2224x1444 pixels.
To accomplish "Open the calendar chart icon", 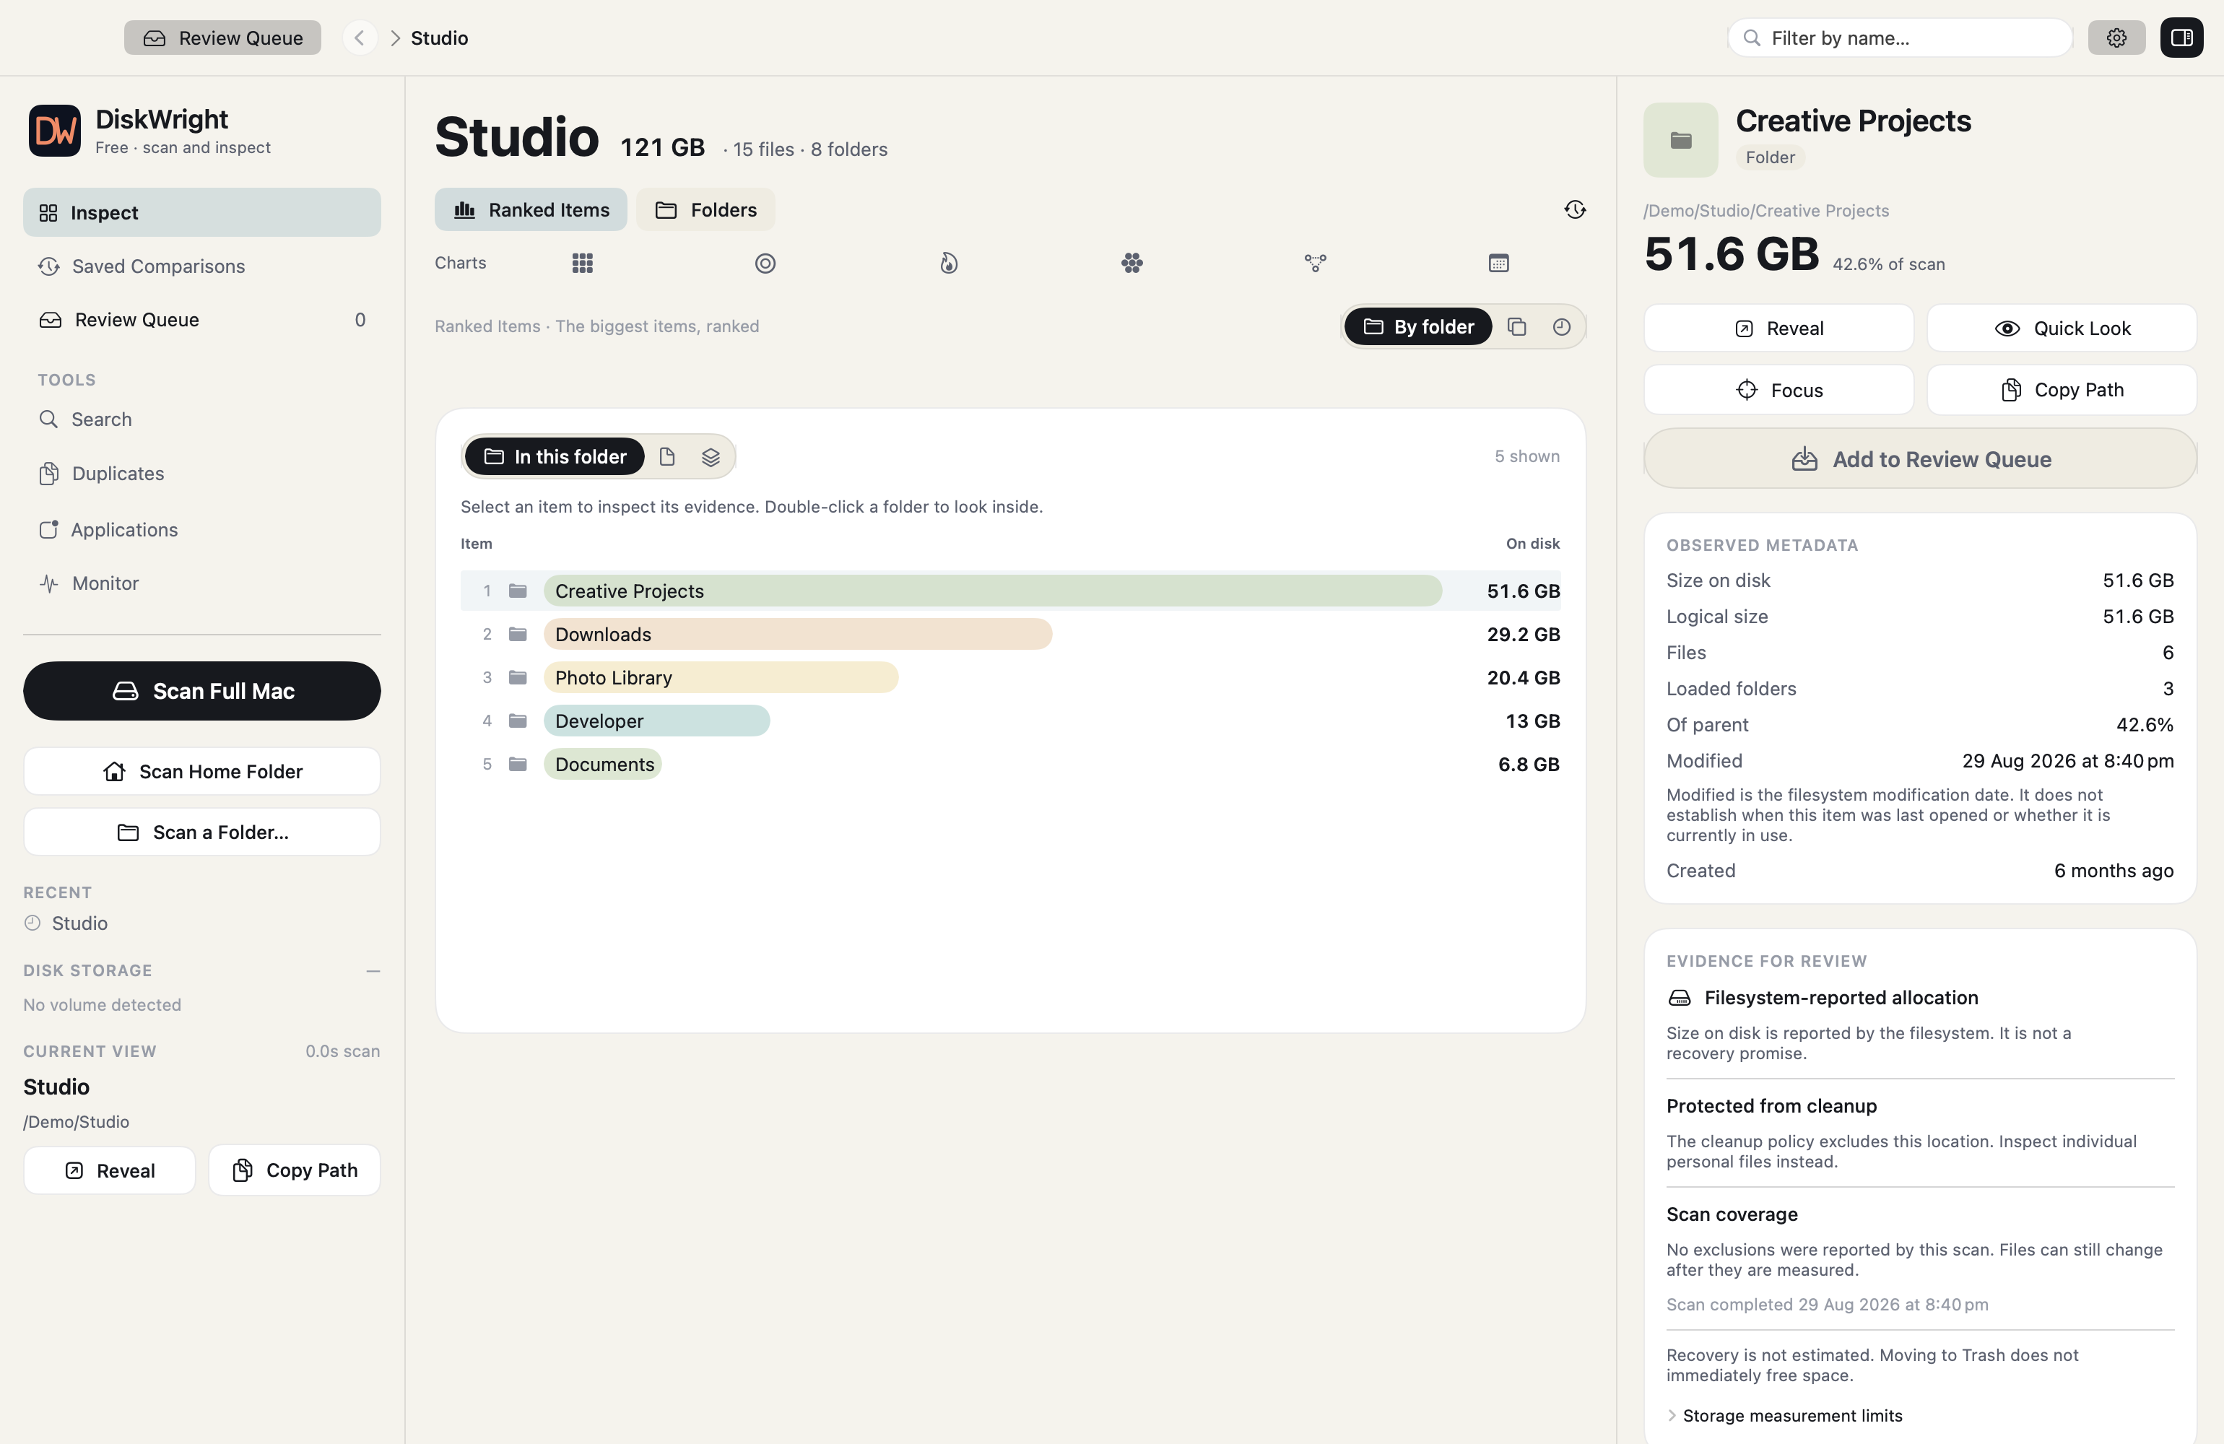I will (1498, 263).
